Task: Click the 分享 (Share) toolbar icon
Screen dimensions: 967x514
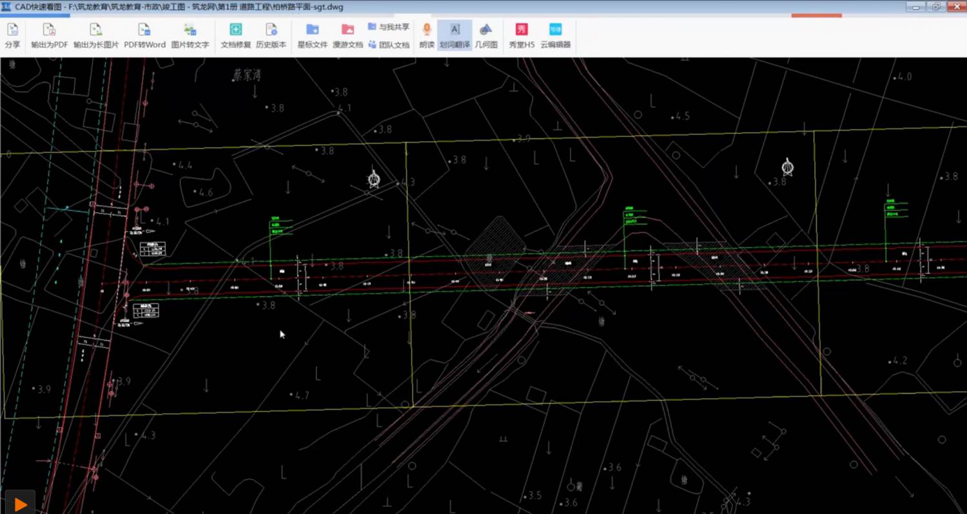Action: pyautogui.click(x=12, y=36)
